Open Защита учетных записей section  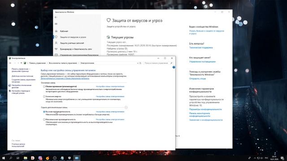(x=72, y=43)
